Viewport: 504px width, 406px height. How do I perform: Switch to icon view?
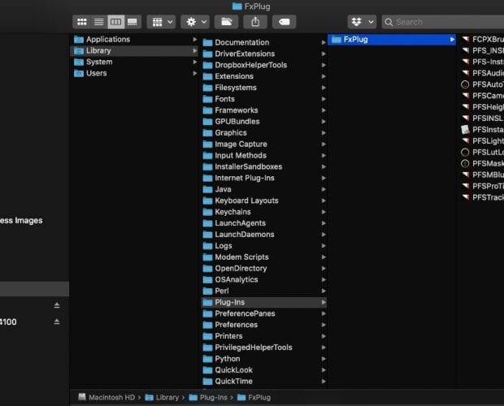[82, 22]
